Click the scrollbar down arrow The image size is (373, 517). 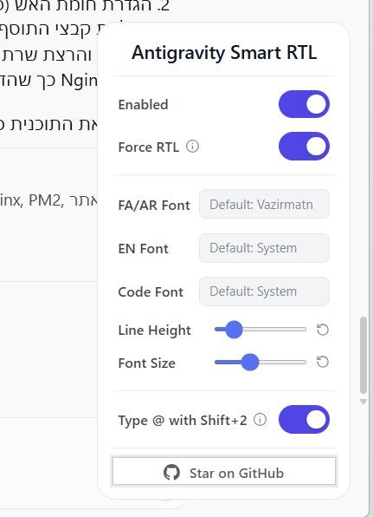363,402
